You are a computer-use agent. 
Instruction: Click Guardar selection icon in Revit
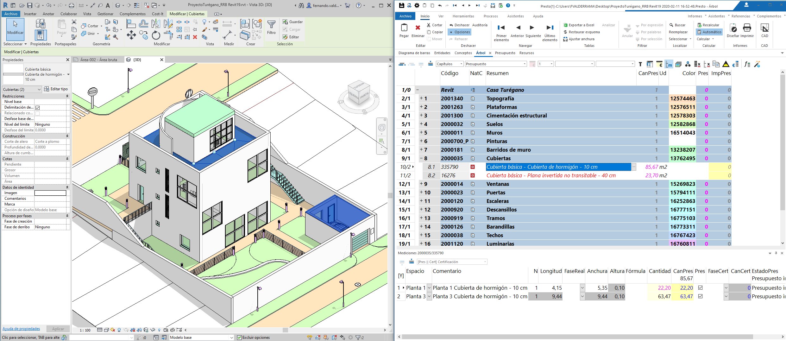click(292, 22)
